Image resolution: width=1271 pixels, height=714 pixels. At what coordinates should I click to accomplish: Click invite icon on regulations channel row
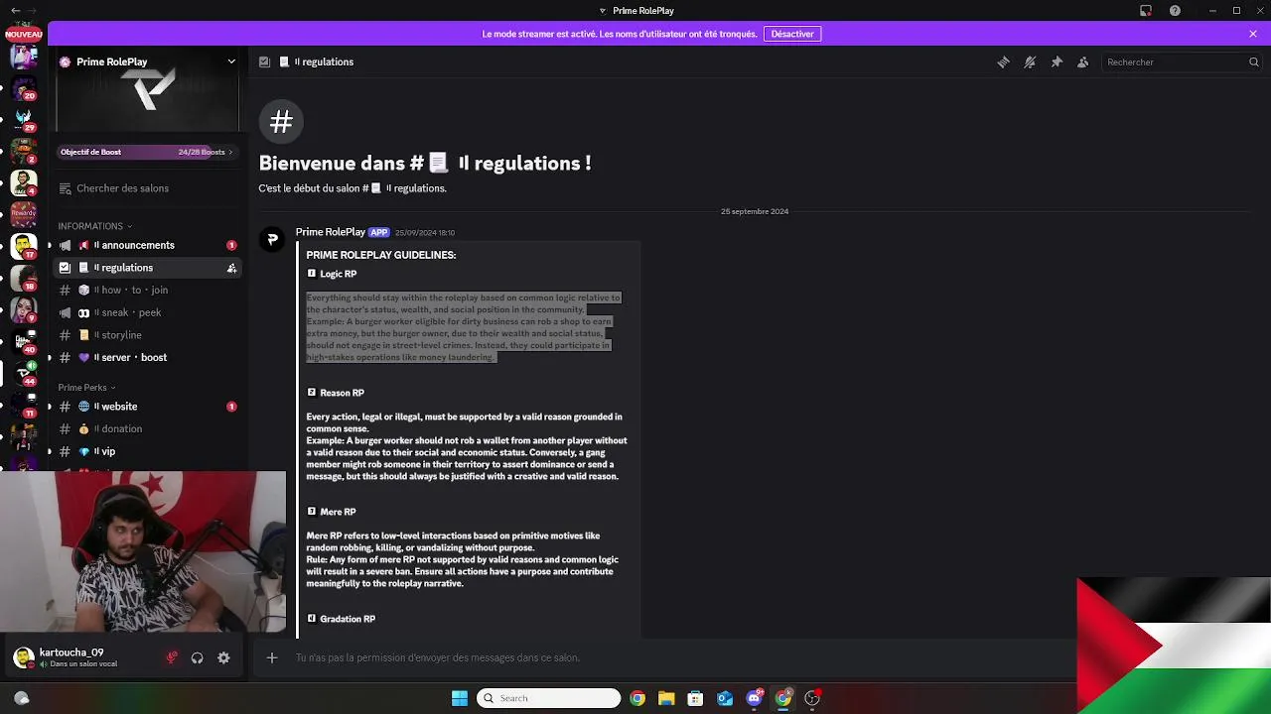coord(231,268)
